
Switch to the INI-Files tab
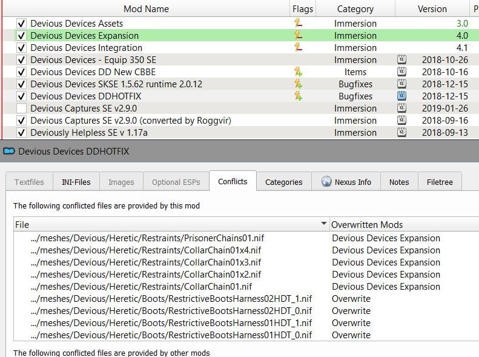click(x=76, y=182)
